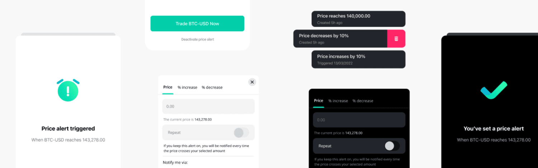The height and width of the screenshot is (168, 538).
Task: Select the 'Price decreases by 10%' alert
Action: pos(340,39)
